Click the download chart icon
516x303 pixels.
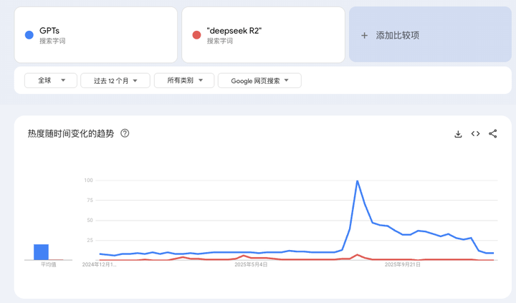tap(458, 134)
